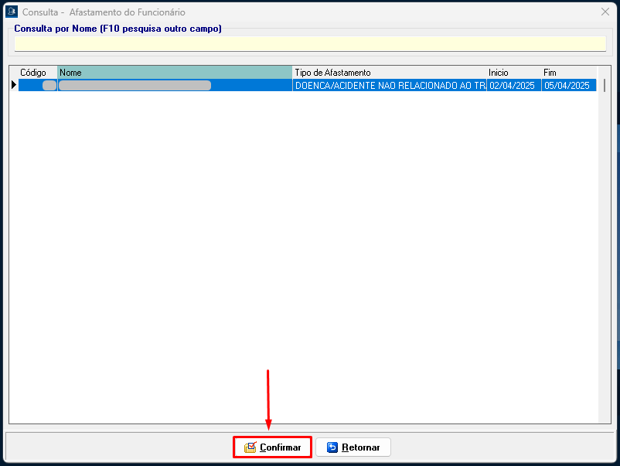Click the Fim column header

[568, 73]
